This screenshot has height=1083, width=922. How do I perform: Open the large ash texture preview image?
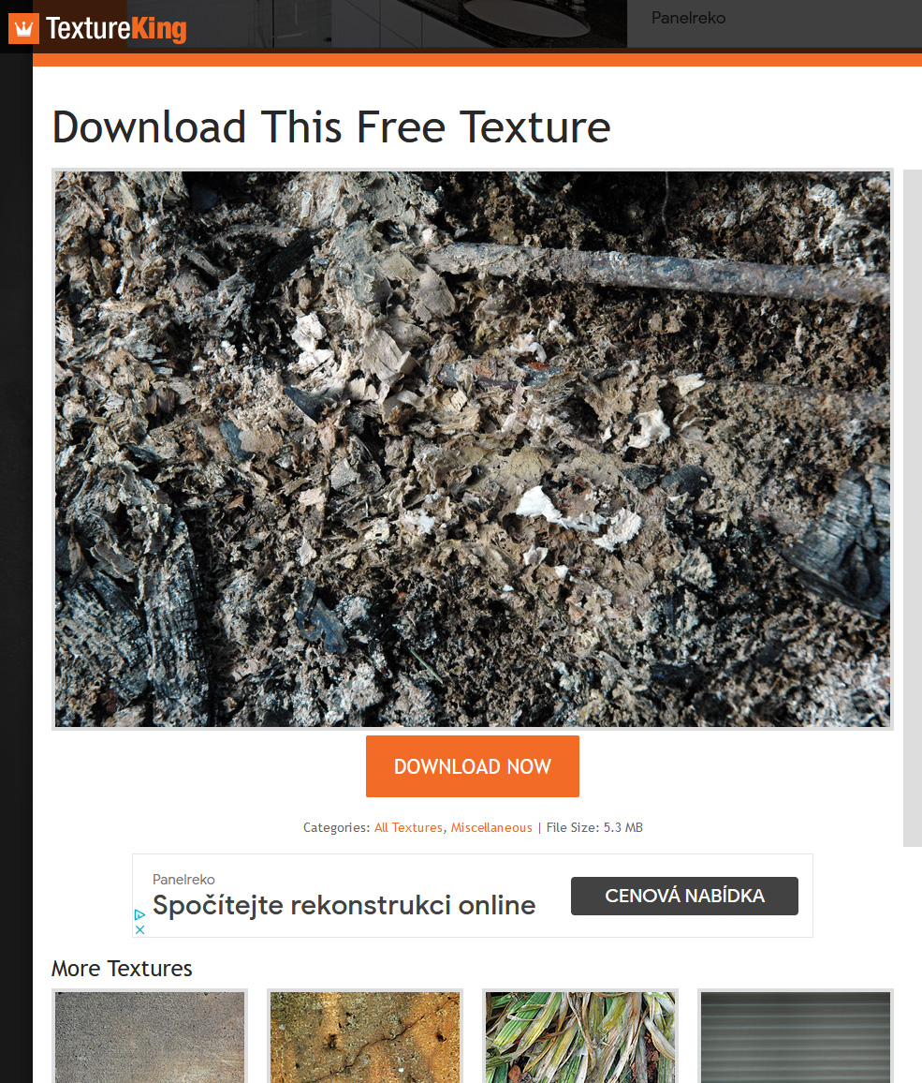(x=472, y=449)
